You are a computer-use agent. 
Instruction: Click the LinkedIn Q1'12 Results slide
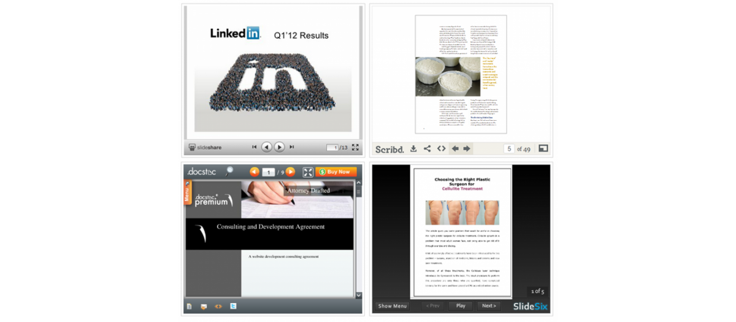pos(273,72)
